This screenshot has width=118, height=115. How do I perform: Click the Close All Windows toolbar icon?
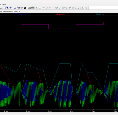coord(11,8)
